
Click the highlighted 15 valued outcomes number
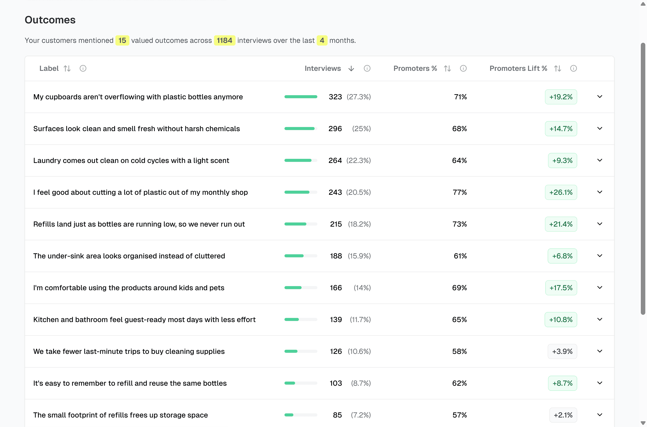[122, 40]
